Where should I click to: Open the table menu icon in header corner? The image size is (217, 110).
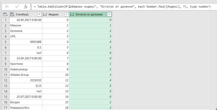pos(5,14)
